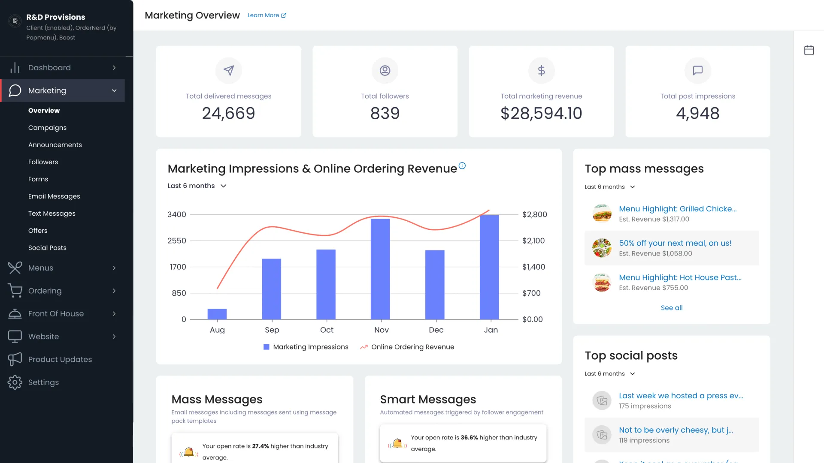
Task: Open the Campaigns submenu item
Action: pos(47,128)
